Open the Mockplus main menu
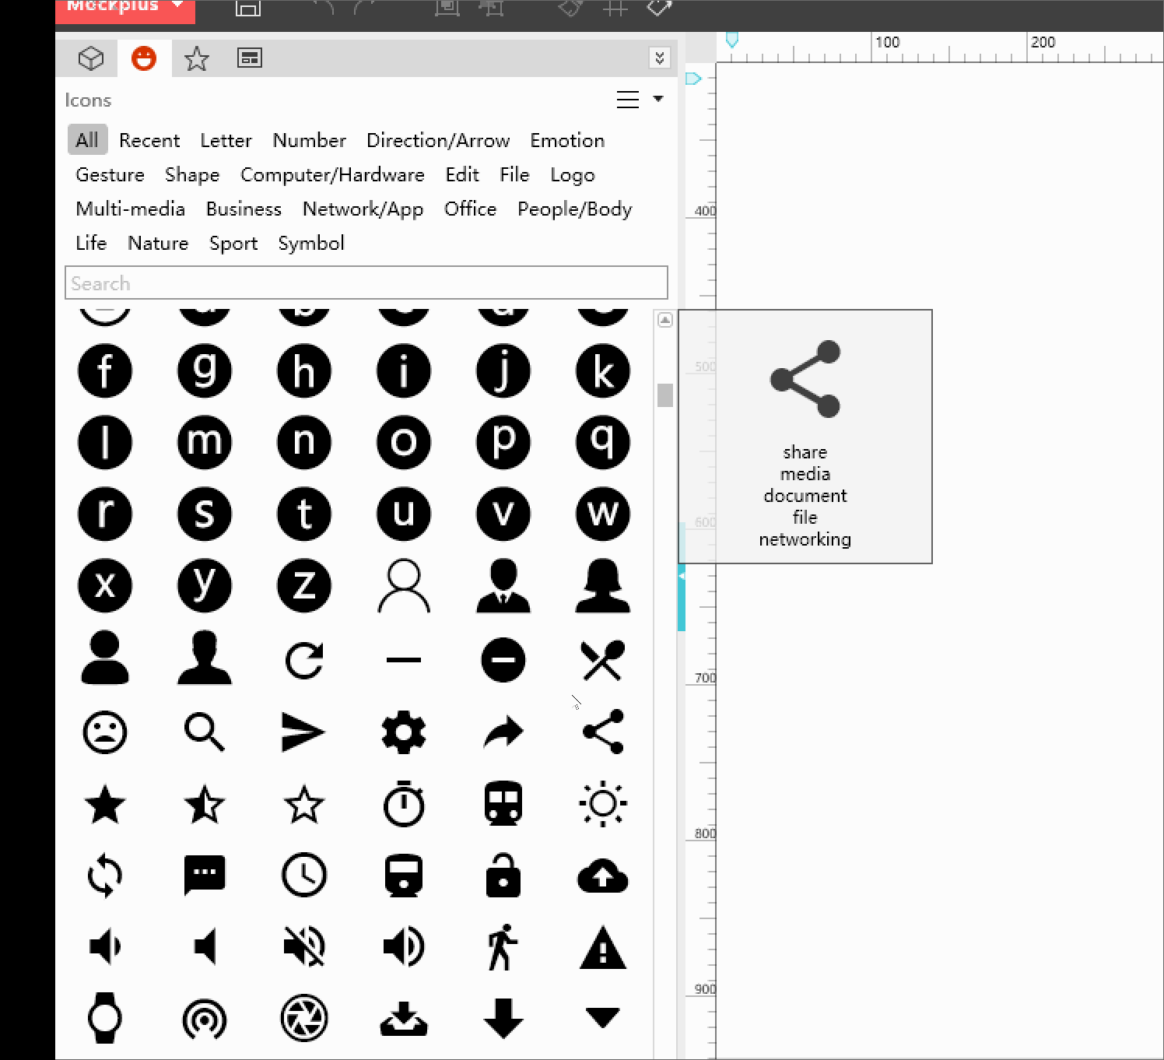1164x1060 pixels. [x=124, y=8]
